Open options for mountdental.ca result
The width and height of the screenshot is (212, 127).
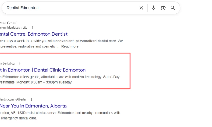[33, 28]
